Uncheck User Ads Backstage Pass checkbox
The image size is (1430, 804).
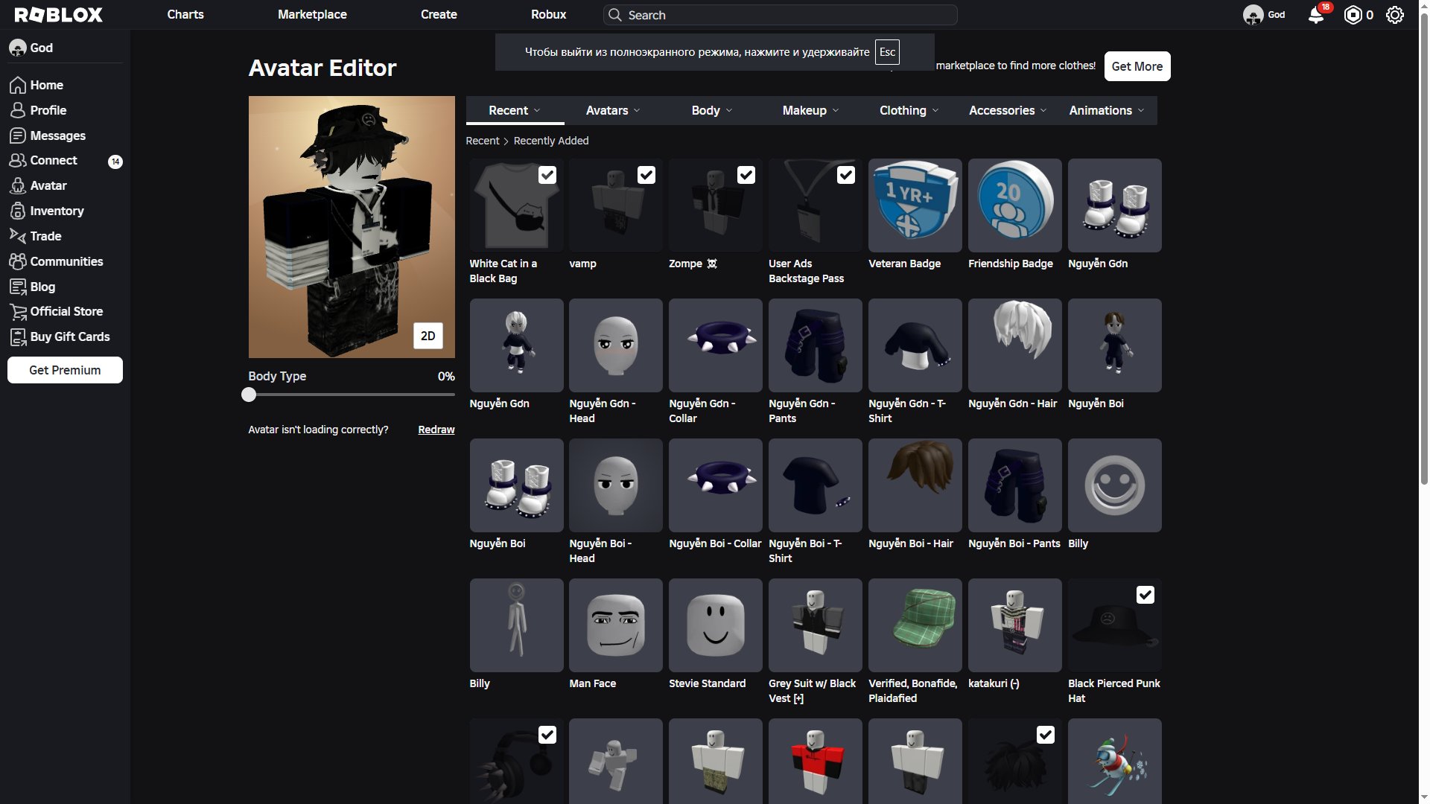[846, 175]
